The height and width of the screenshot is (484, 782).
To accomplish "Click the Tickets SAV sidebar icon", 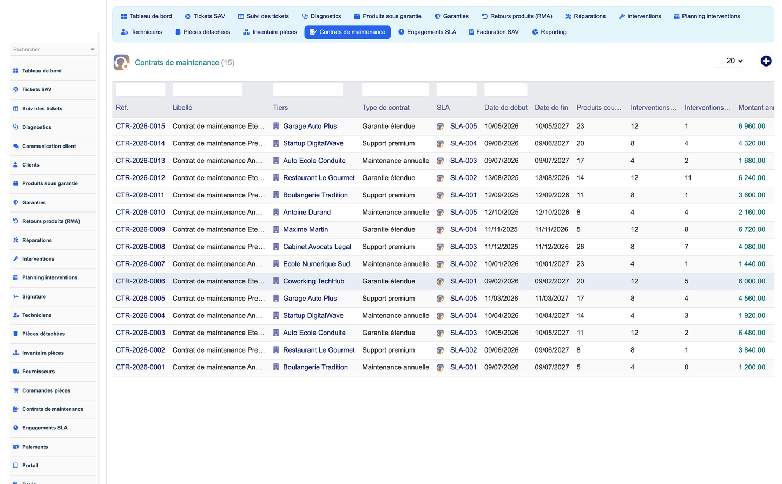I will [16, 89].
